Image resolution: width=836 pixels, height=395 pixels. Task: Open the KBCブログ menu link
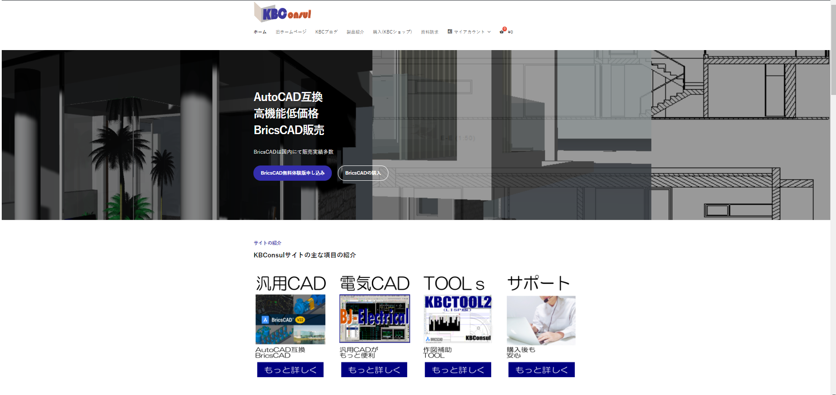click(326, 32)
